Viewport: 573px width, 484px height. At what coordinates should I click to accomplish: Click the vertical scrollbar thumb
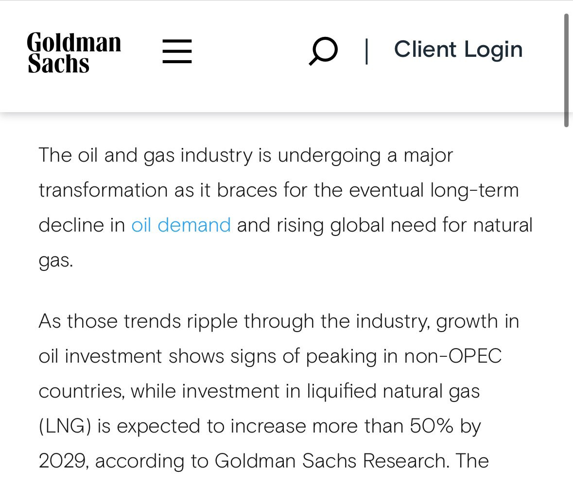(566, 69)
